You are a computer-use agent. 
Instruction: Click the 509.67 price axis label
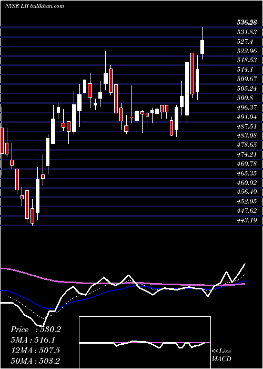coord(247,79)
